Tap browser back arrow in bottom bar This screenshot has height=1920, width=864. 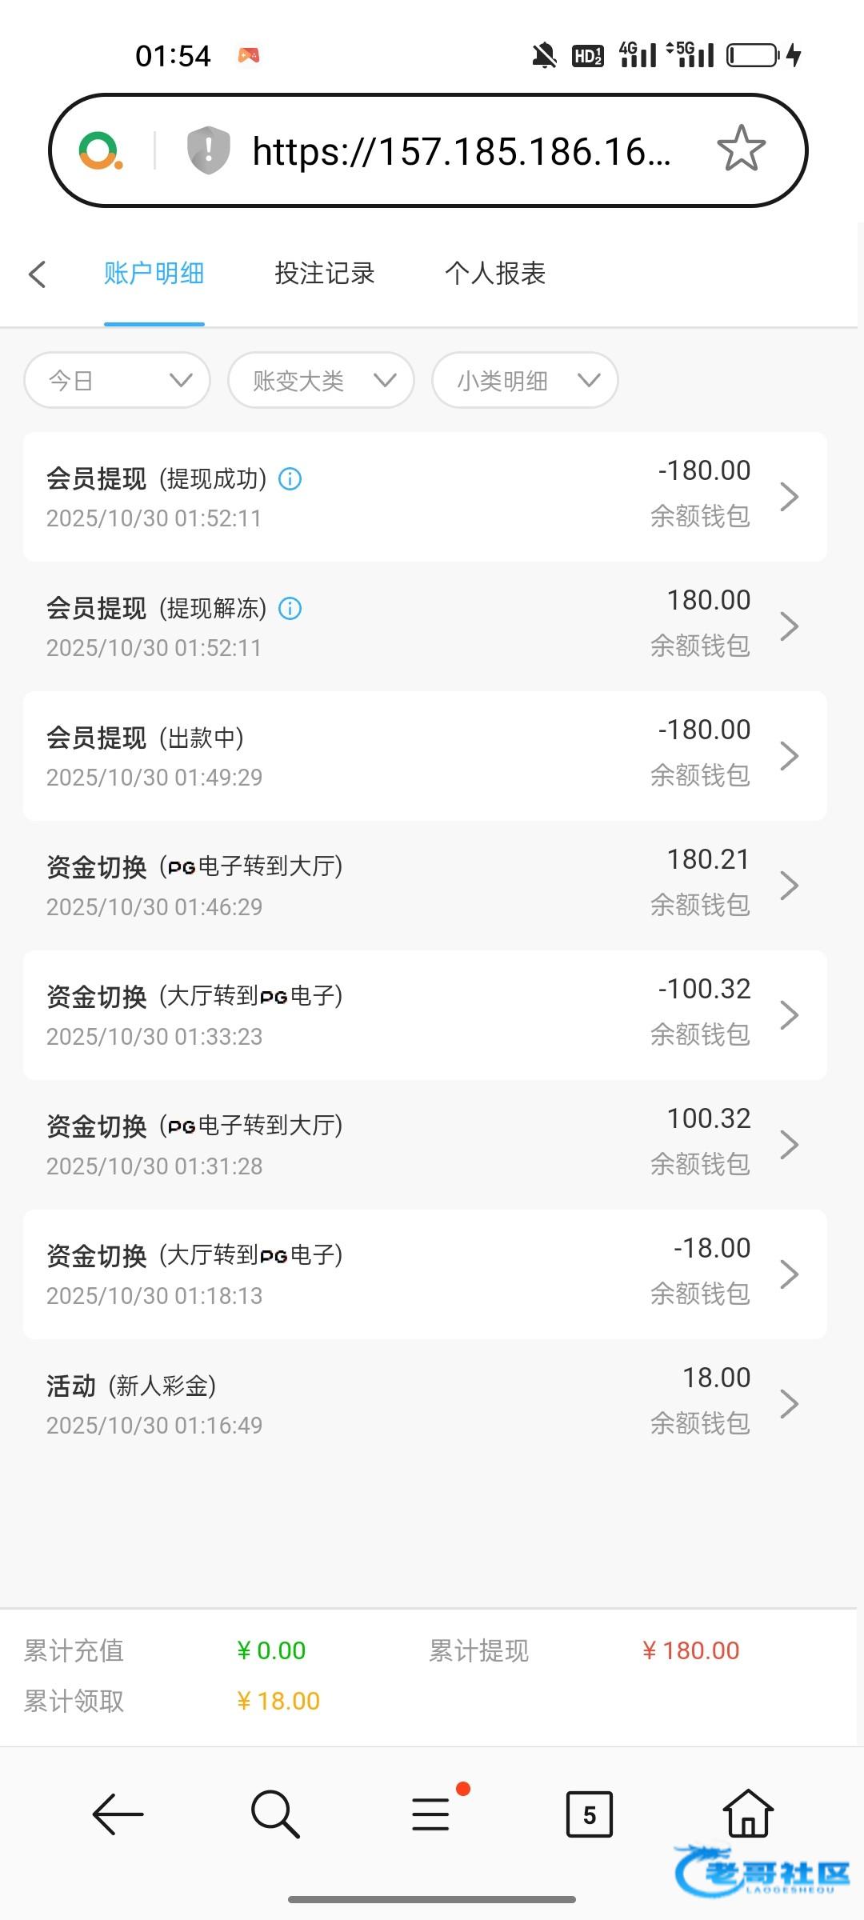coord(118,1814)
